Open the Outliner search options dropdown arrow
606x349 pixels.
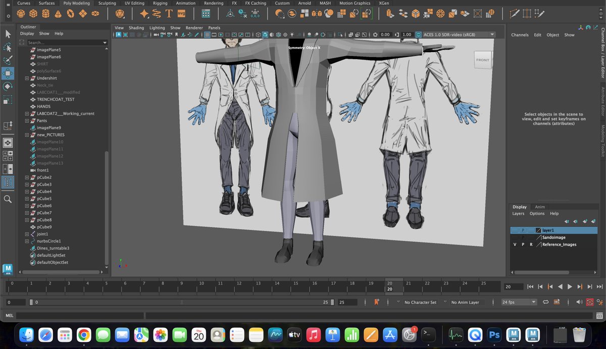point(105,42)
